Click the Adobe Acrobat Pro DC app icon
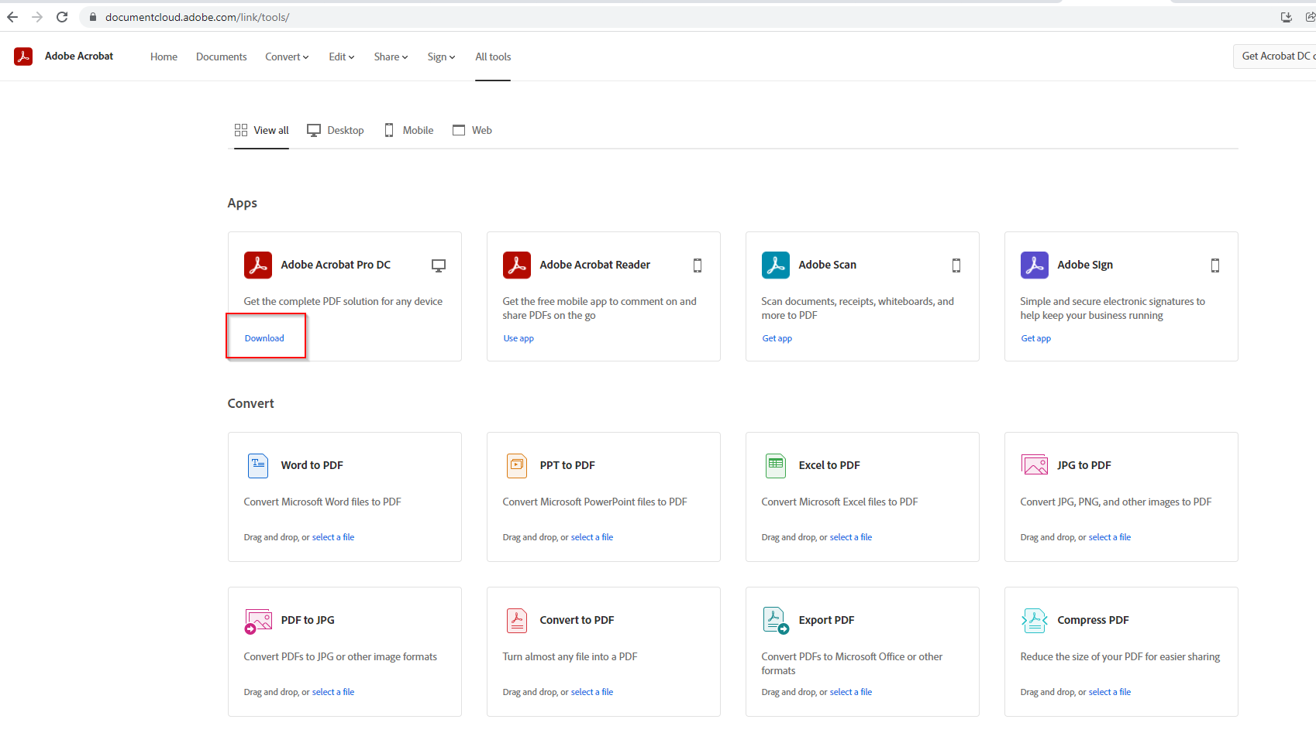The image size is (1316, 733). pos(258,265)
